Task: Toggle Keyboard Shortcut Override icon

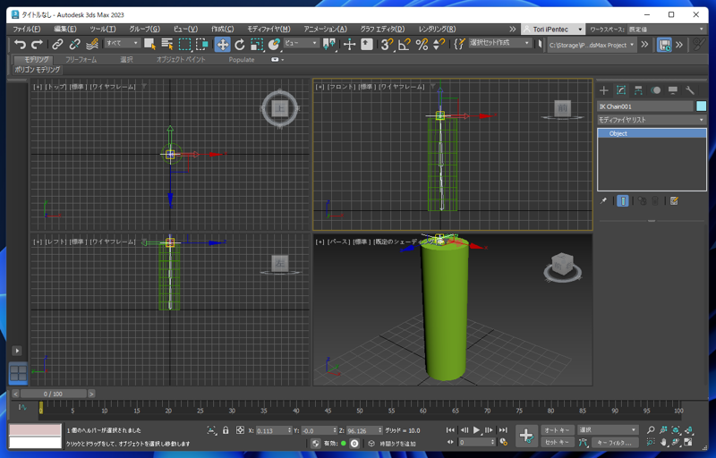Action: coord(367,44)
